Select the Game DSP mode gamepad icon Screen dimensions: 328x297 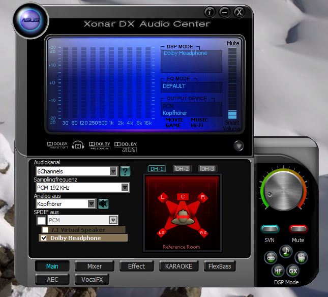coord(271,258)
